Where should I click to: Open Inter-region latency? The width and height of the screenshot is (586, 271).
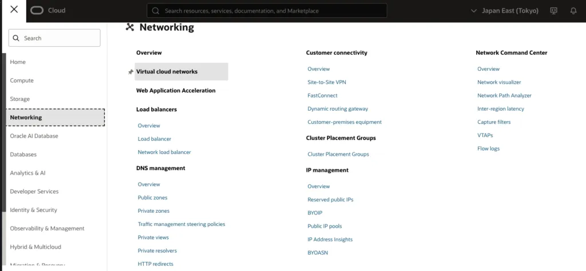501,109
